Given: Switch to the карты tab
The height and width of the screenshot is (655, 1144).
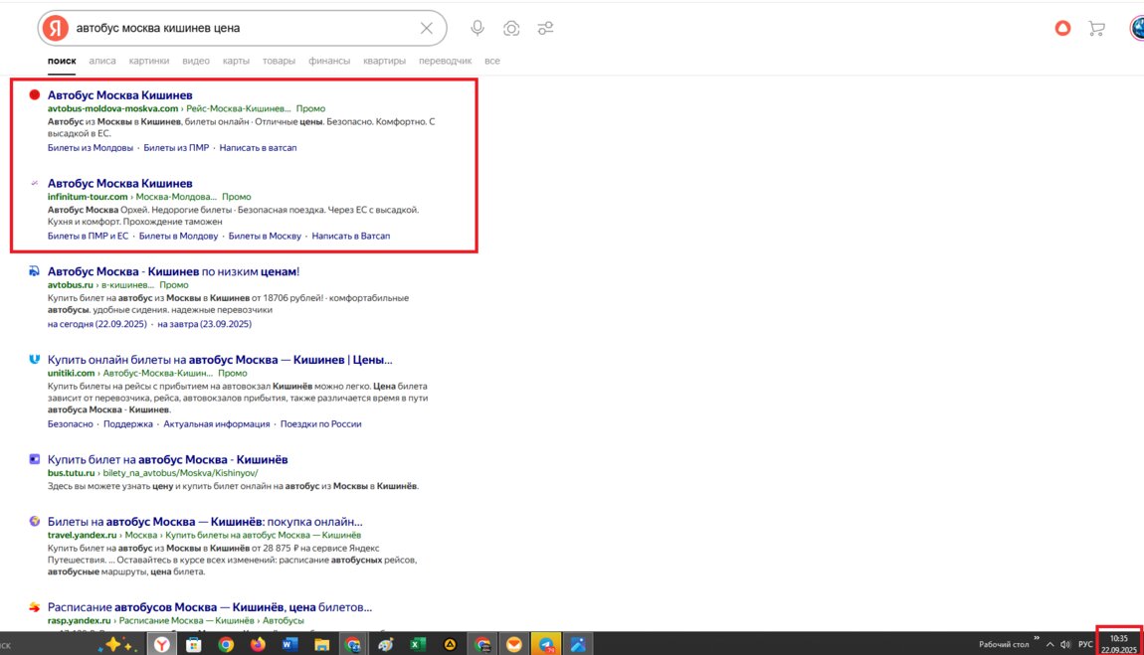Looking at the screenshot, I should coord(236,61).
